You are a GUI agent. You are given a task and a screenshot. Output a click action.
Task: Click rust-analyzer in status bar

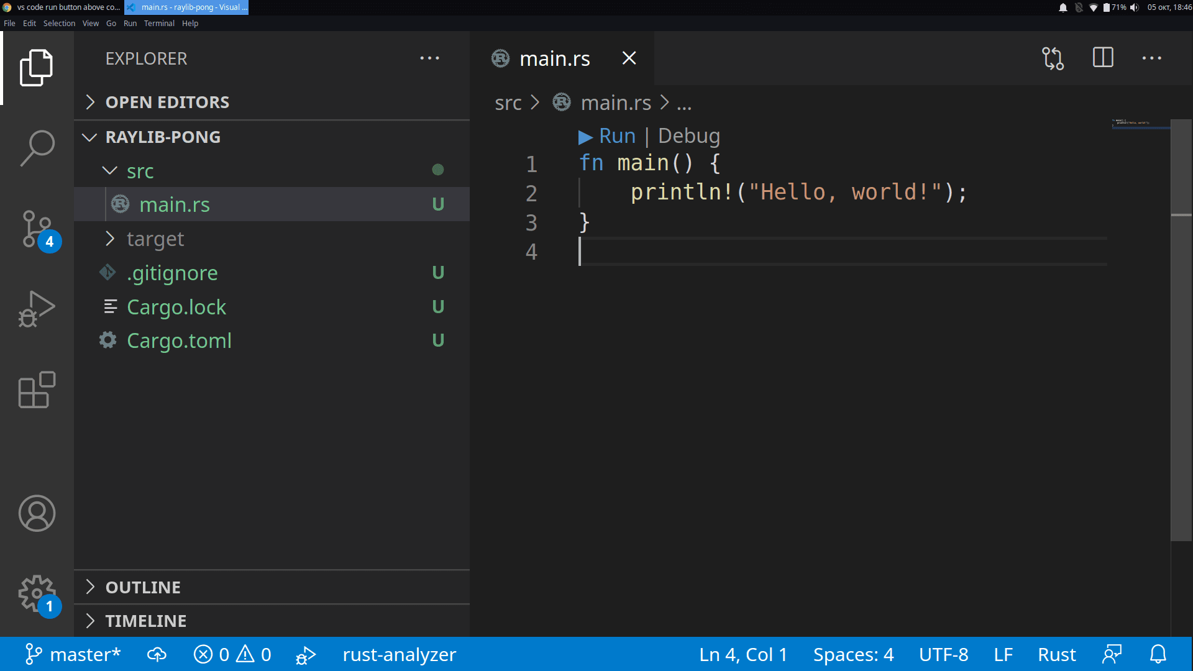(x=399, y=654)
